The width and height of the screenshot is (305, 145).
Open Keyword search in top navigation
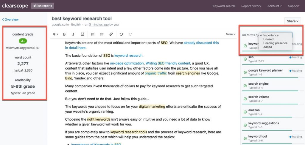point(224,6)
